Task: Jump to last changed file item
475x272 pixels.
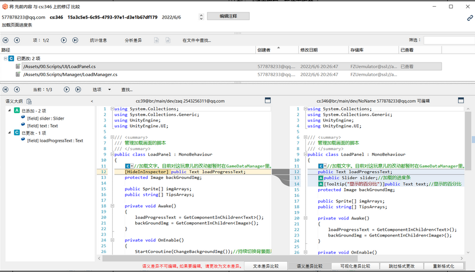Action: 74,41
